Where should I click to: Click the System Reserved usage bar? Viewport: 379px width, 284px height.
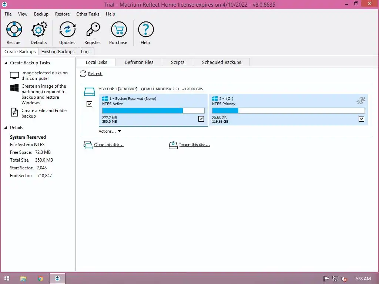[x=153, y=111]
